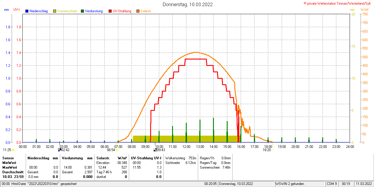Click the Regen/Tag reading
Screen dimensions: 374x187
tap(215, 163)
